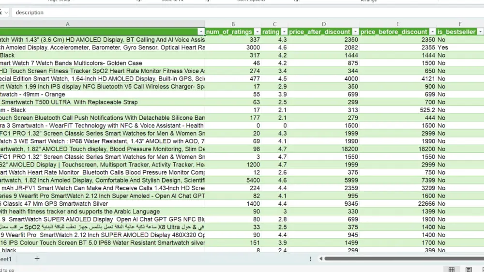Switch to Normal view icon in status bar
The image size is (484, 272).
[x=452, y=270]
